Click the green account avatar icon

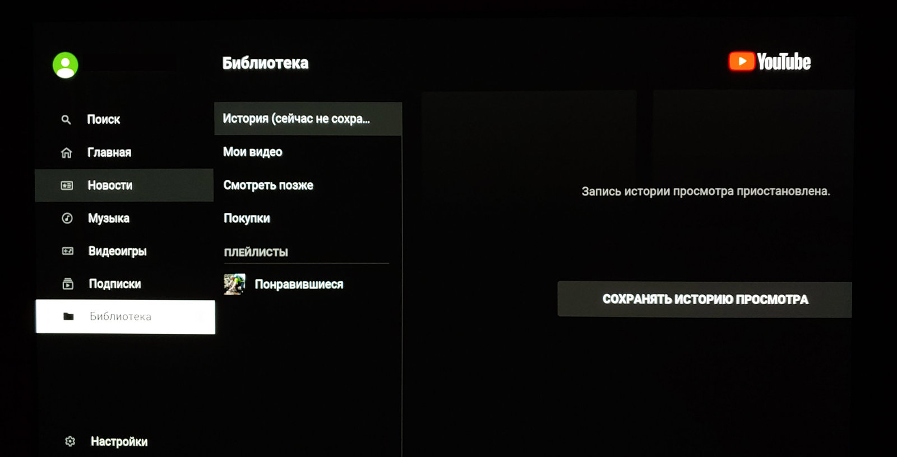66,66
